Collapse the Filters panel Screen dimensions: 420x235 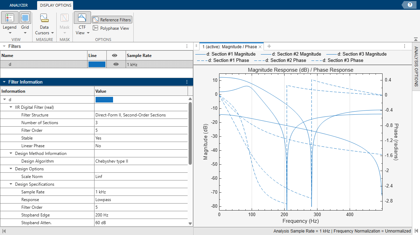(x=4, y=46)
